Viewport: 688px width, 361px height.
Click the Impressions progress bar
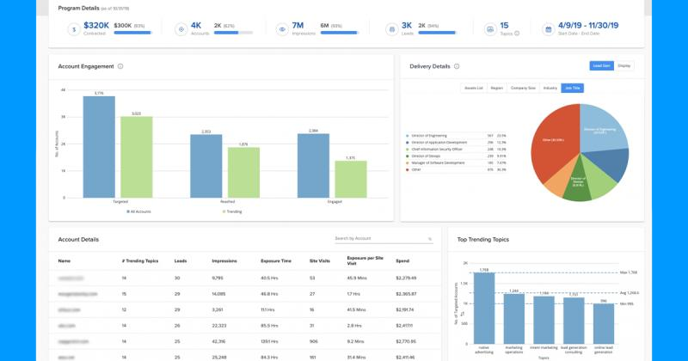click(x=340, y=33)
